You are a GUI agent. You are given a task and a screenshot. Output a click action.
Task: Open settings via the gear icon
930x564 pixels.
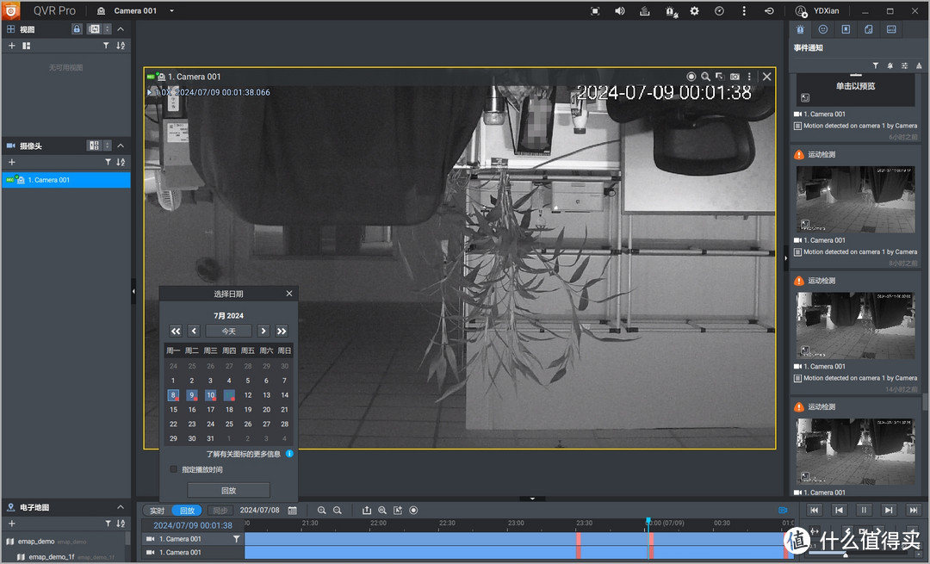694,11
